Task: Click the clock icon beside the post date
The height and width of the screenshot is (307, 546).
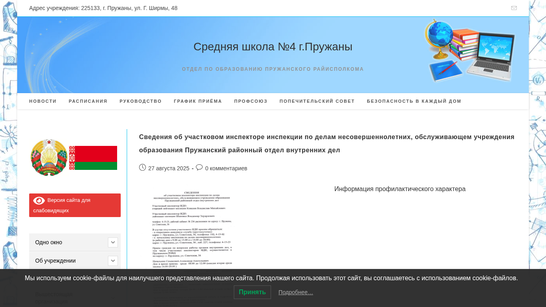Action: [x=142, y=167]
